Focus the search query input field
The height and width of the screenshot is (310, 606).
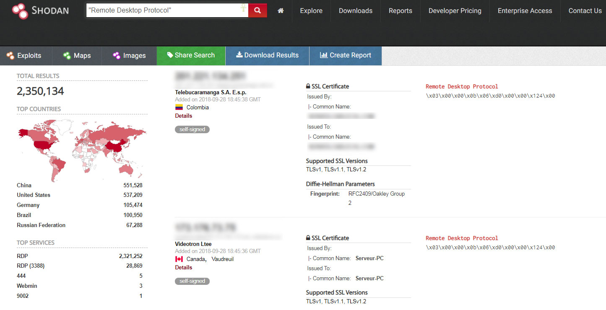click(x=167, y=10)
